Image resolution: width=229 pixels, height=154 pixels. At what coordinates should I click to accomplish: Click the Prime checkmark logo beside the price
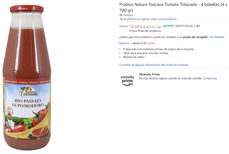(167, 26)
